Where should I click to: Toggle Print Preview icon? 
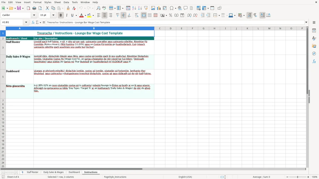(40, 8)
